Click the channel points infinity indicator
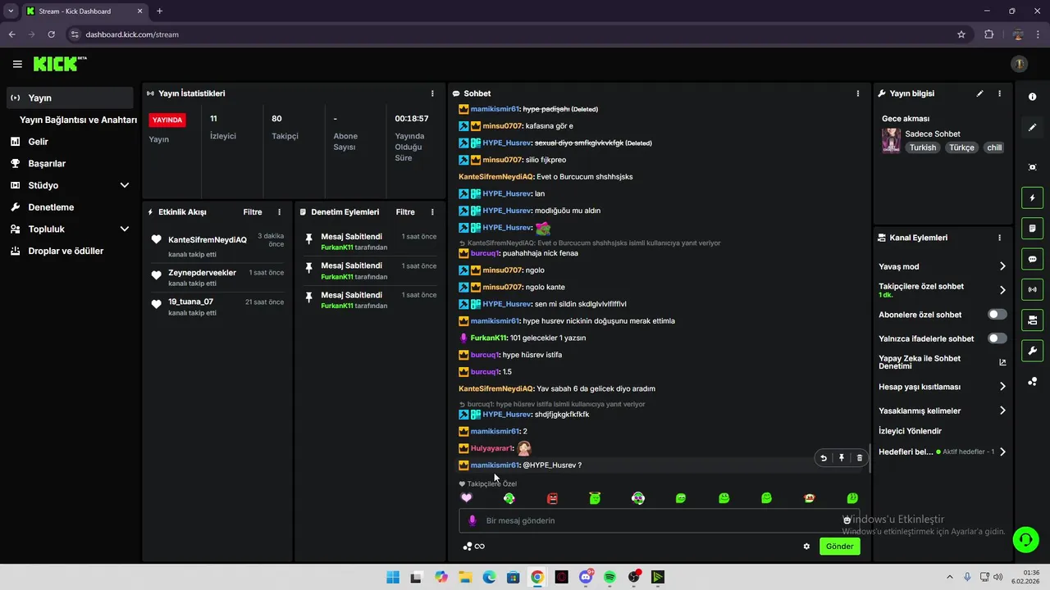 474,547
